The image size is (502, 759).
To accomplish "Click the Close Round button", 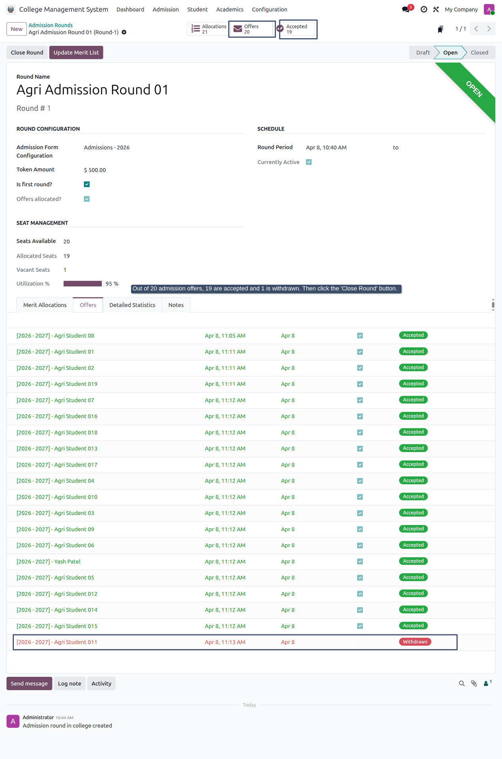I will 27,53.
